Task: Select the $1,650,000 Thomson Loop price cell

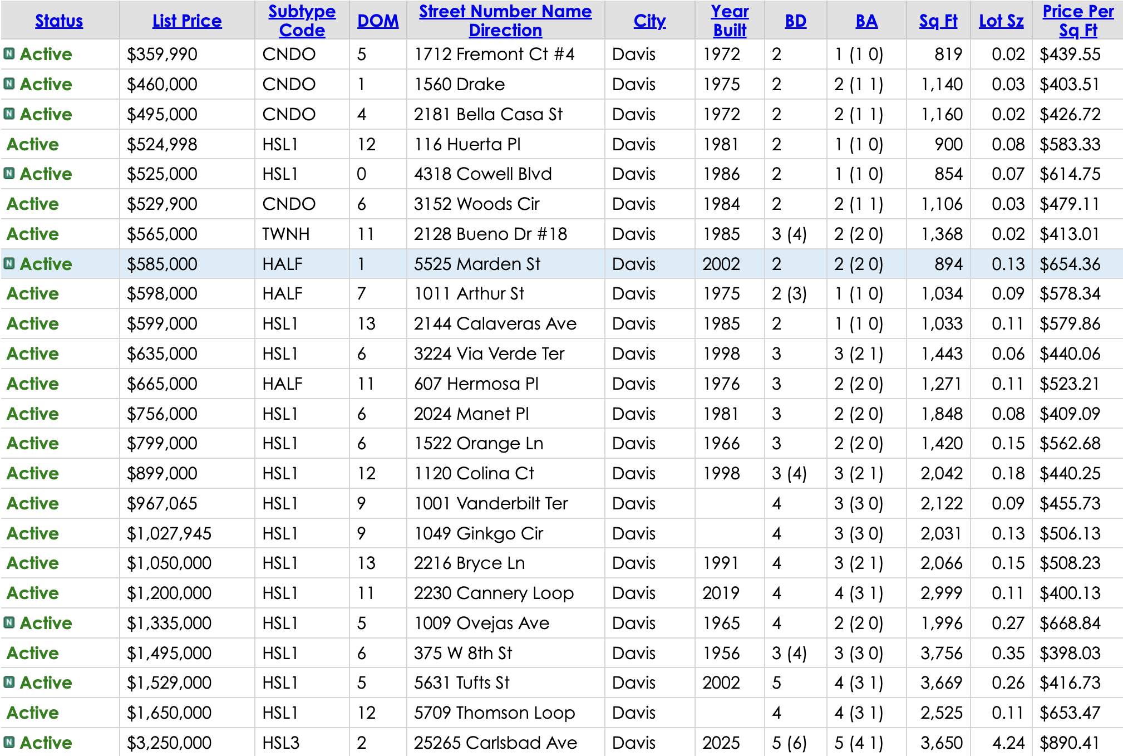Action: 169,713
